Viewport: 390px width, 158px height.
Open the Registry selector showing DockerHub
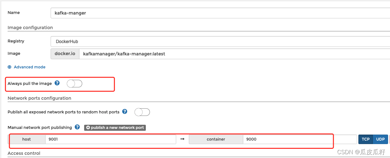(x=220, y=41)
